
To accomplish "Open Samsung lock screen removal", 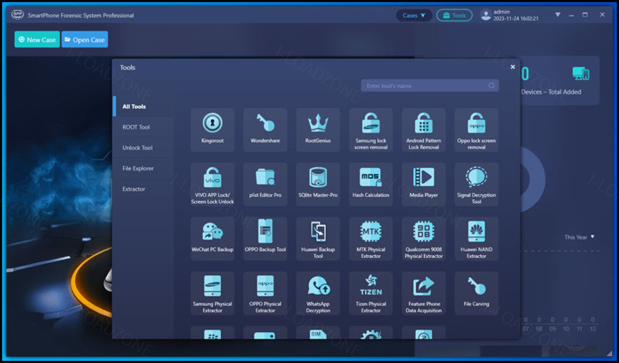I will click(371, 130).
